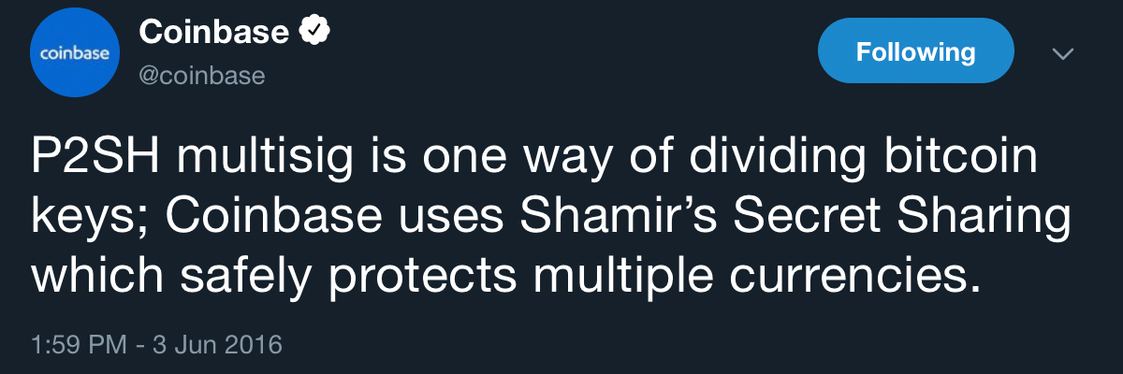Unfollow via the Following button
This screenshot has height=374, width=1123.
[915, 51]
